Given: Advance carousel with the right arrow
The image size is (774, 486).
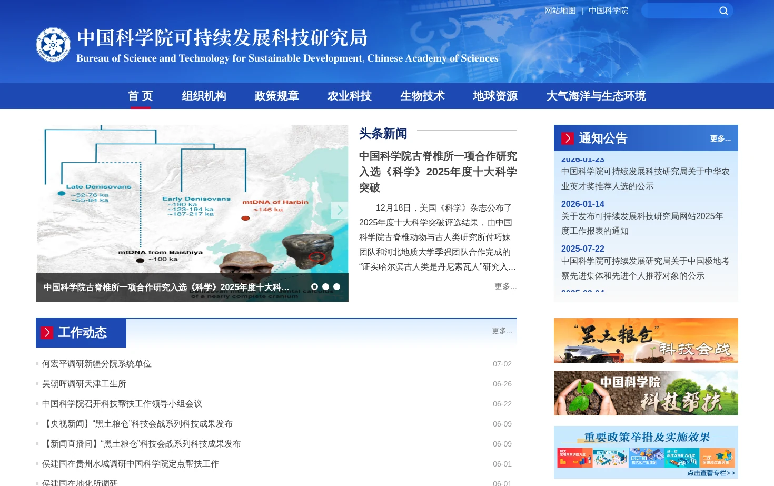Looking at the screenshot, I should (x=340, y=210).
